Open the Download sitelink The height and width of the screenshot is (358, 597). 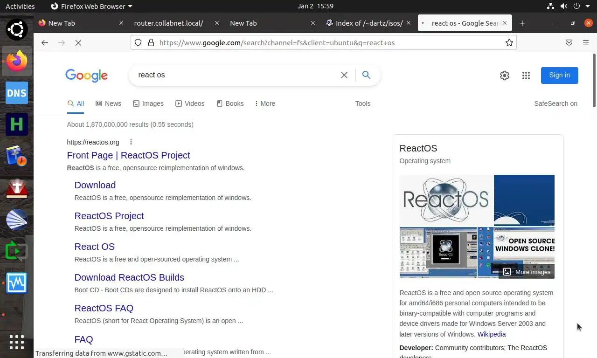(95, 185)
